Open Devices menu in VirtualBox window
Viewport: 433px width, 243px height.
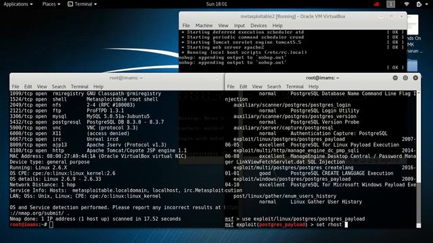click(258, 26)
